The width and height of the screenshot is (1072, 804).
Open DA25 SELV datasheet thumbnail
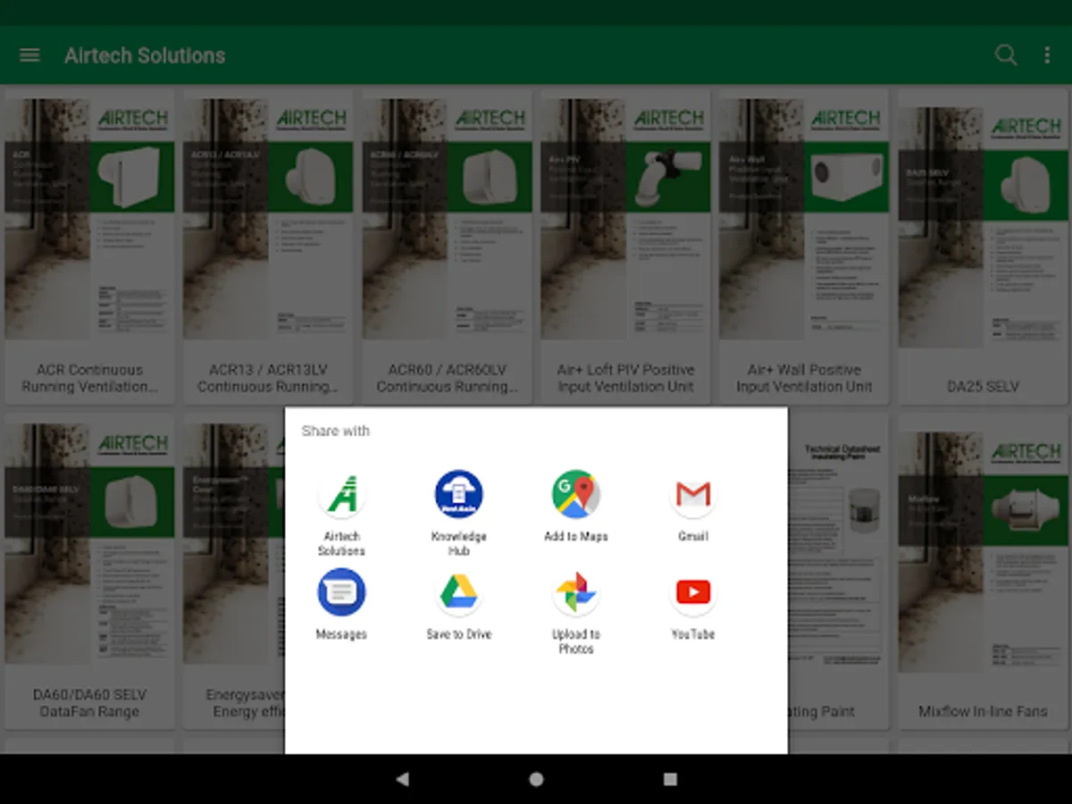click(983, 228)
